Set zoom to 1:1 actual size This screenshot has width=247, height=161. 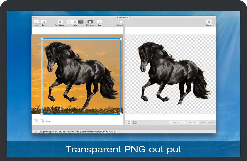tap(42, 121)
